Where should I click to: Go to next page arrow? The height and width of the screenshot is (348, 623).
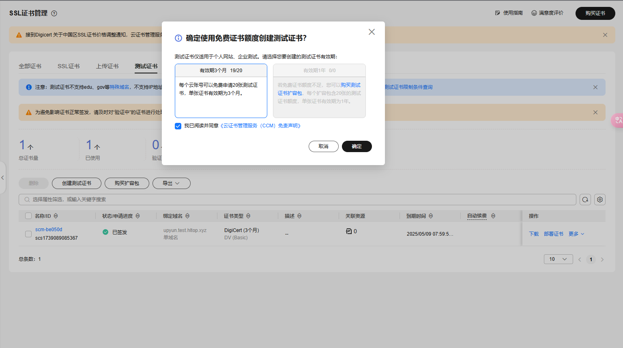coord(602,260)
